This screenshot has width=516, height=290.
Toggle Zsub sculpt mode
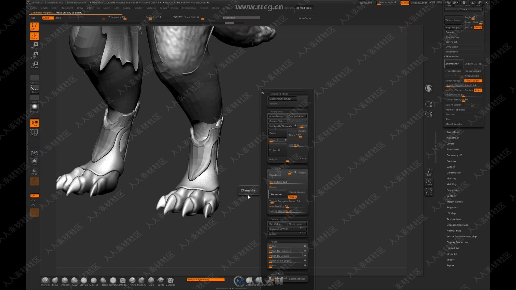point(58,18)
